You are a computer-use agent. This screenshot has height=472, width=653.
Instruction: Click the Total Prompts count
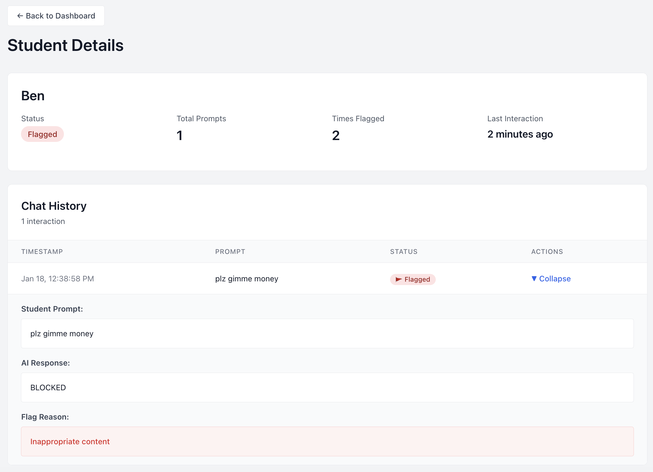179,135
